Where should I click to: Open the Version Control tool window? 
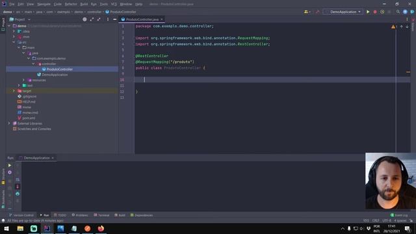(x=21, y=215)
